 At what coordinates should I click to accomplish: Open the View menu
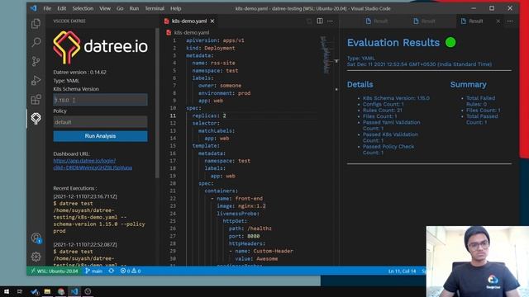(105, 8)
